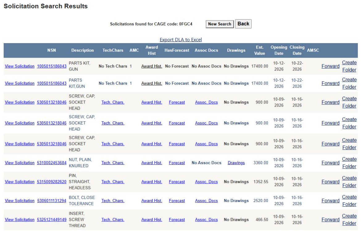View Solicitation for BOLT, CLOSE TOLERANCE row
Image resolution: width=361 pixels, height=231 pixels.
[x=19, y=201]
